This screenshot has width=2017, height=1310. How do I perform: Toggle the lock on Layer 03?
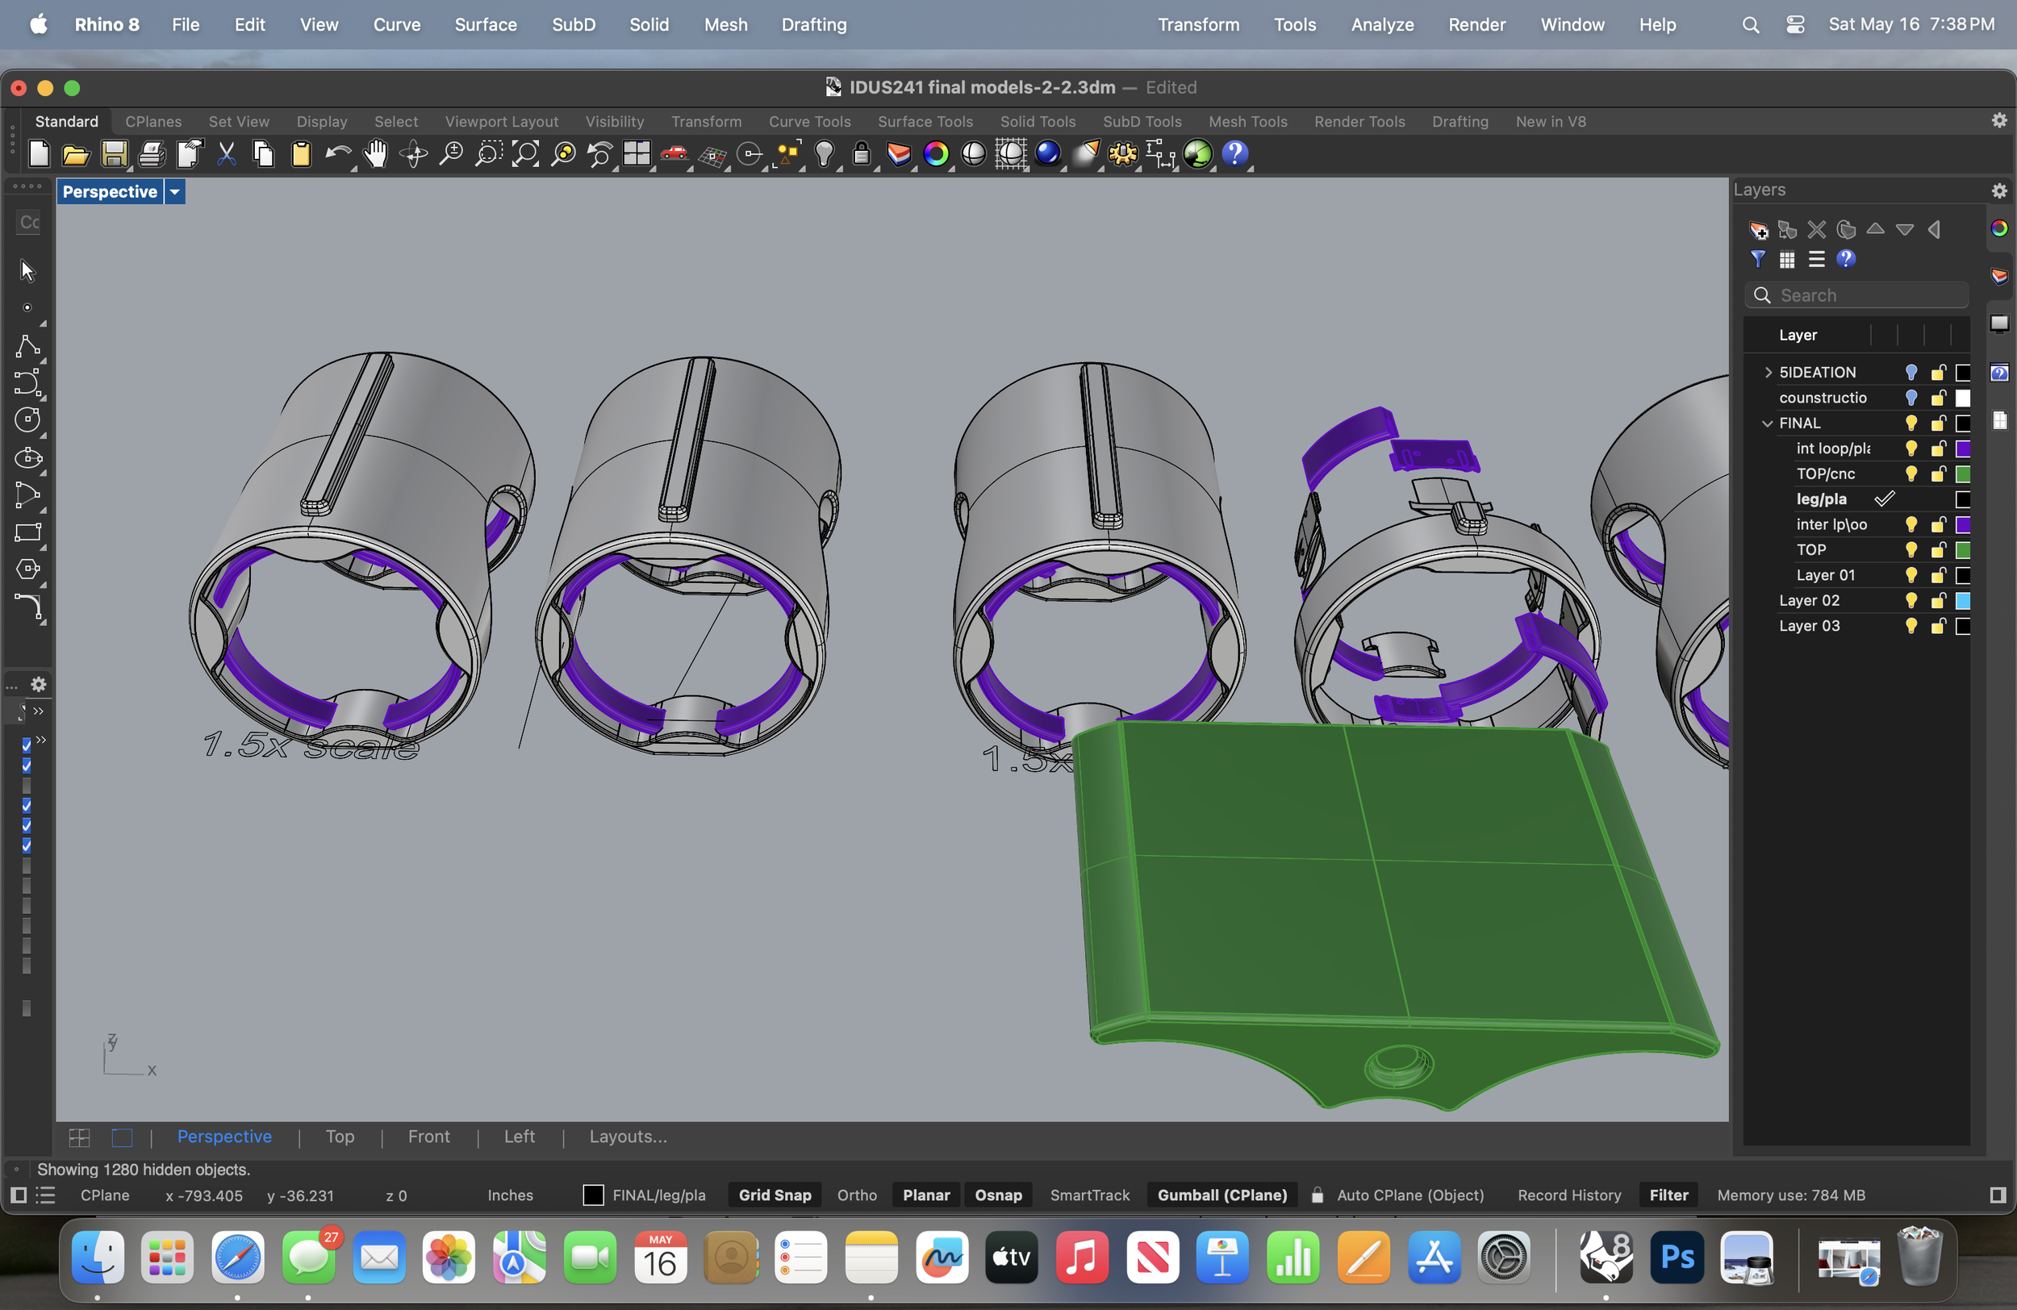1938,626
